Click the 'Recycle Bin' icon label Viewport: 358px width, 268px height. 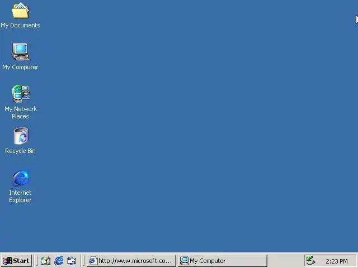click(x=20, y=151)
